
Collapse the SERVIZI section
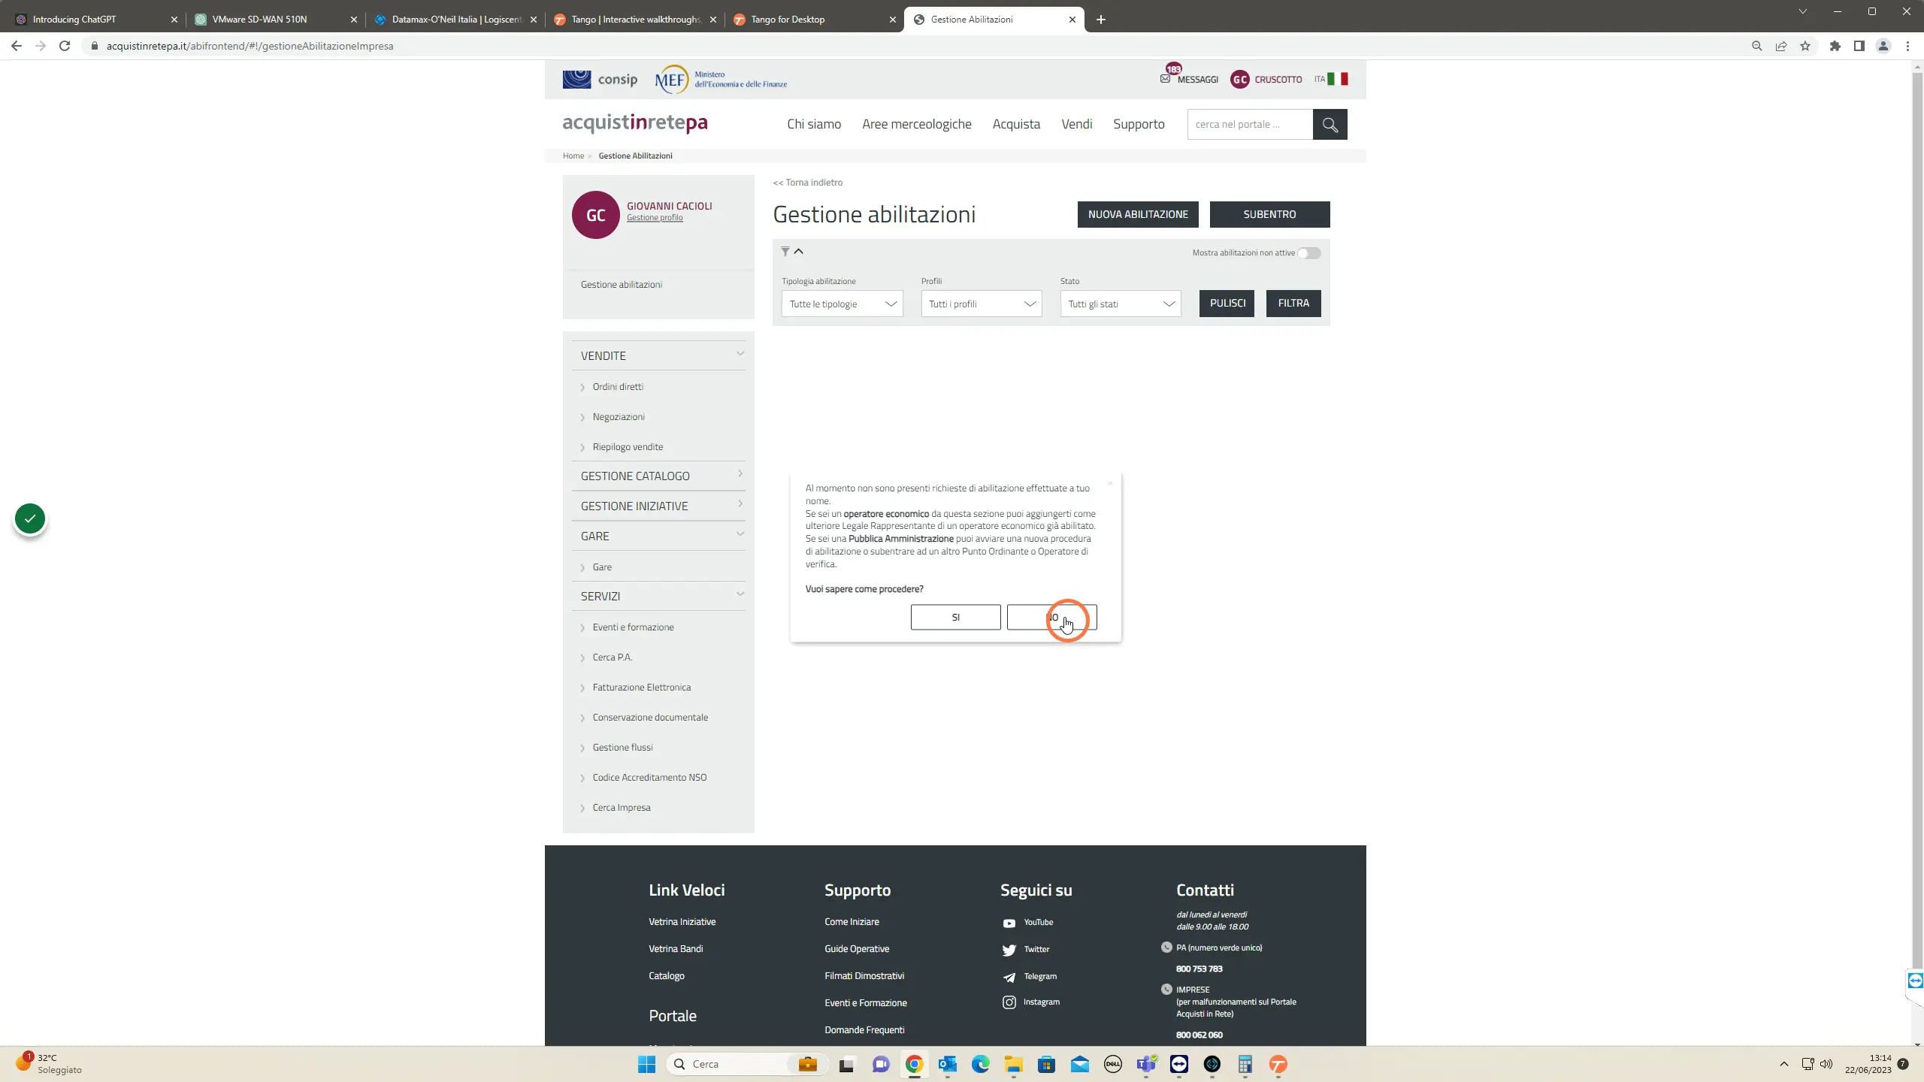point(658,596)
